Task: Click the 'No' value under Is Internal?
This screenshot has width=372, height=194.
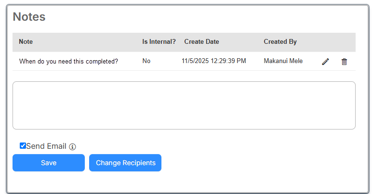Action: [146, 61]
